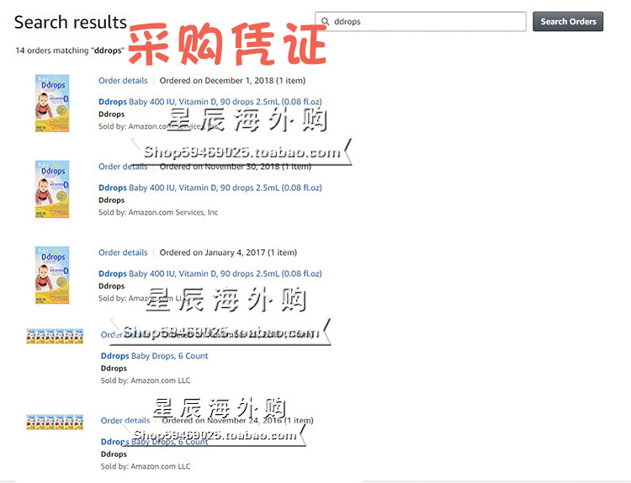
Task: Click Ddrops product thumbnail for November 30, 2018 order
Action: point(52,189)
